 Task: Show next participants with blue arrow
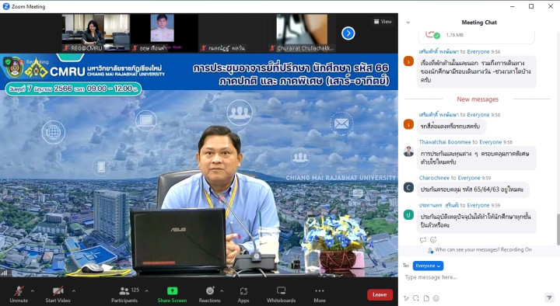click(x=348, y=33)
